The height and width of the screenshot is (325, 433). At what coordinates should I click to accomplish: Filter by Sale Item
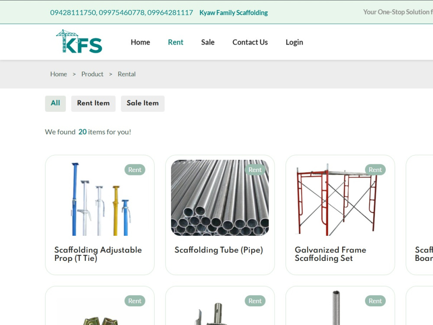143,104
